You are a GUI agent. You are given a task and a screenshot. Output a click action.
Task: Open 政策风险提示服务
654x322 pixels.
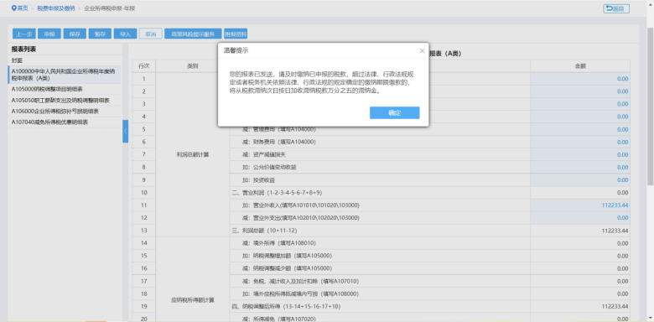[x=193, y=34]
